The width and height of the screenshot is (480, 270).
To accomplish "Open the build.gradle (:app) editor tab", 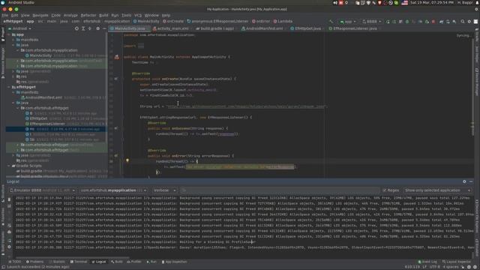I will coord(217,28).
